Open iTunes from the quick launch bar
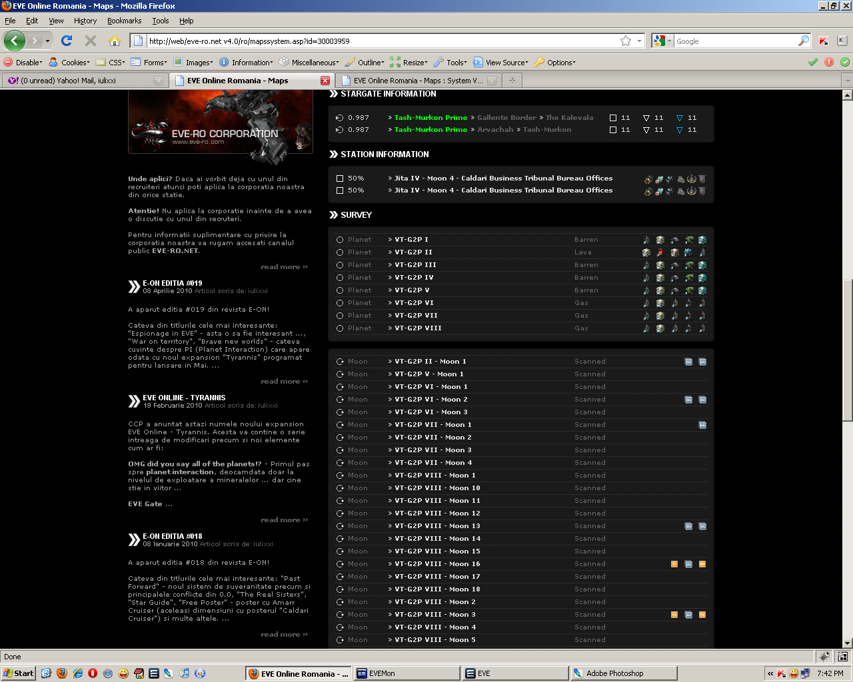The image size is (853, 682). pyautogui.click(x=185, y=673)
